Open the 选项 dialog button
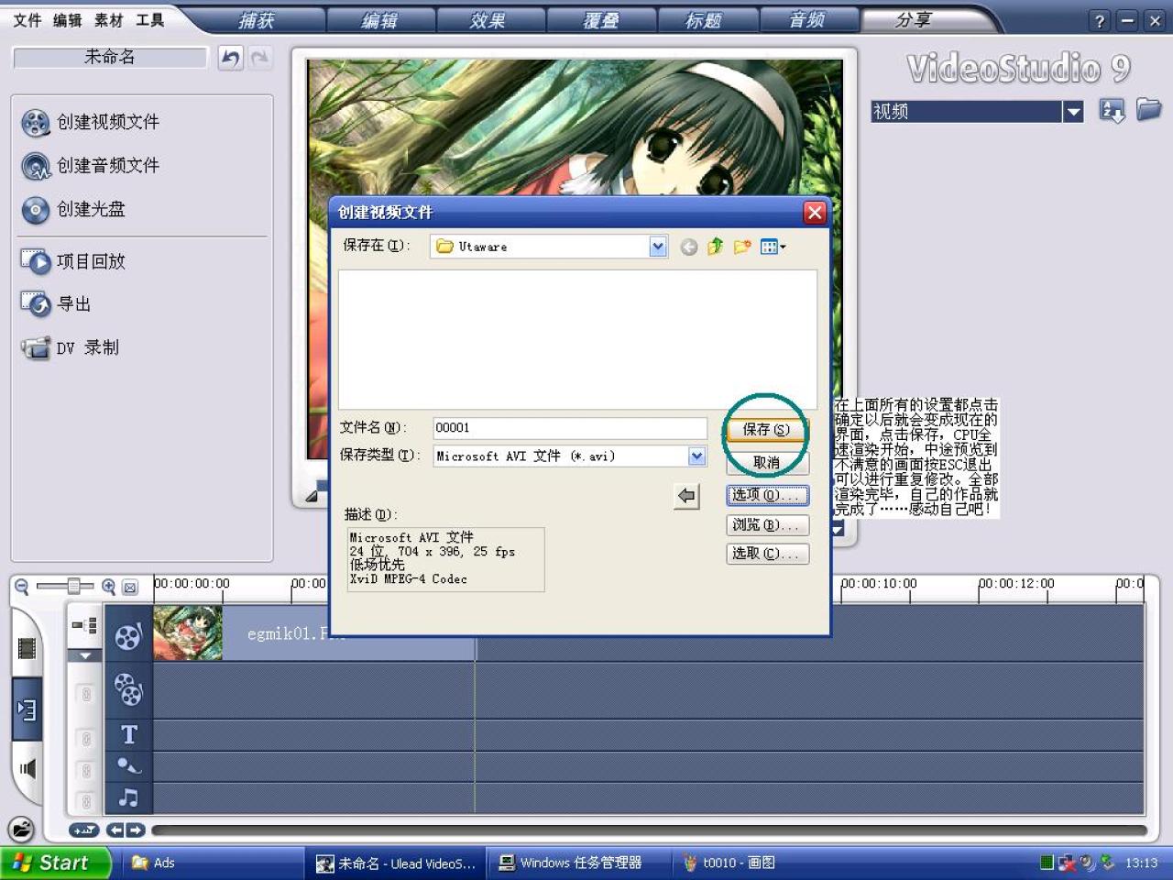 (x=767, y=495)
